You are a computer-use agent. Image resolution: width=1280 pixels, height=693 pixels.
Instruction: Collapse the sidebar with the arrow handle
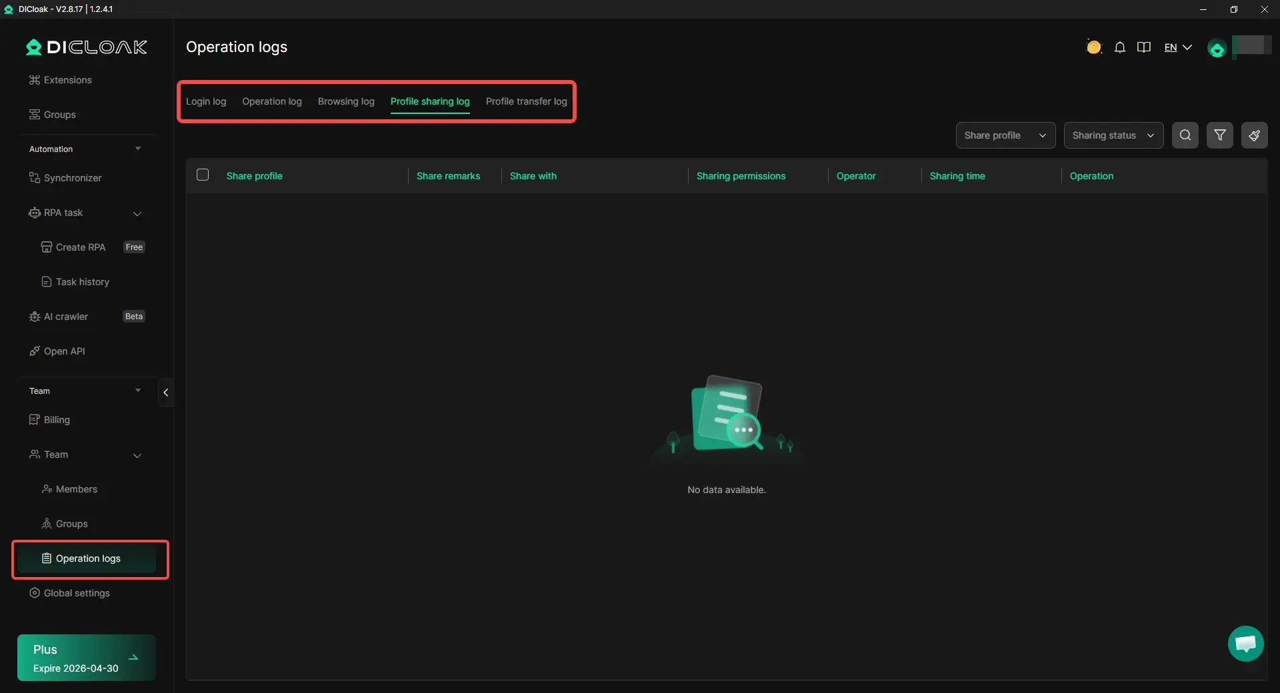pyautogui.click(x=165, y=392)
